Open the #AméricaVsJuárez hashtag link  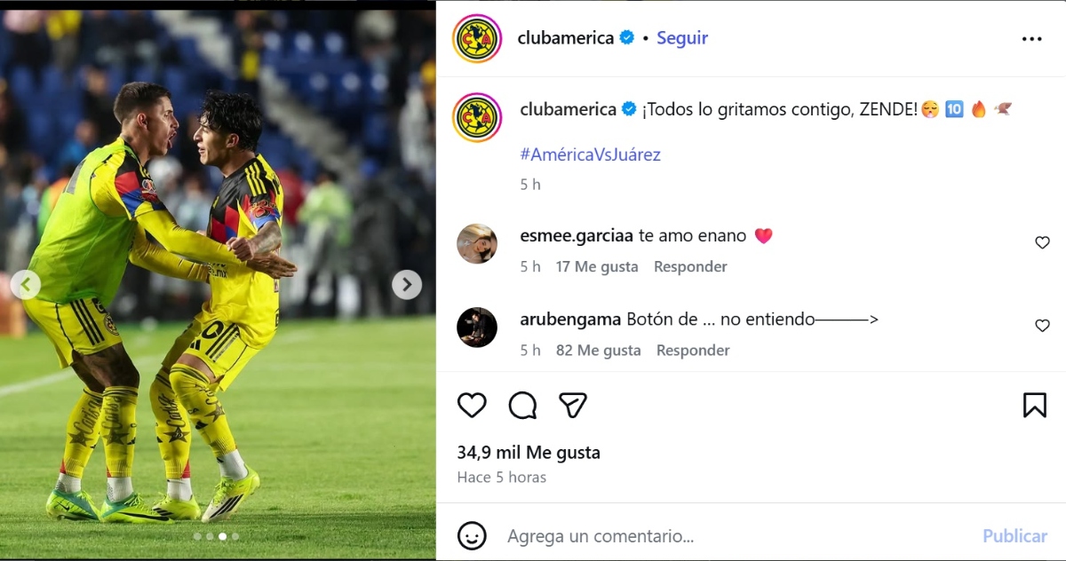pos(590,154)
